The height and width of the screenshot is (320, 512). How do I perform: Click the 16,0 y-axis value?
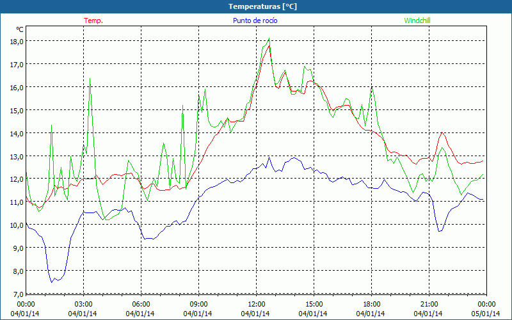point(17,87)
